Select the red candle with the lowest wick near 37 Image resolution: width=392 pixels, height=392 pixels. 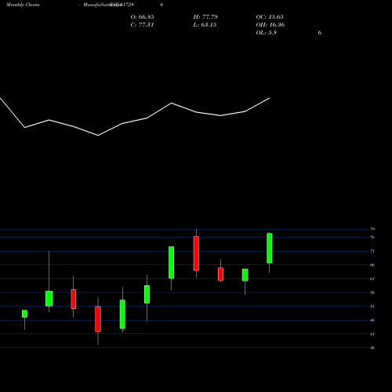(x=98, y=319)
